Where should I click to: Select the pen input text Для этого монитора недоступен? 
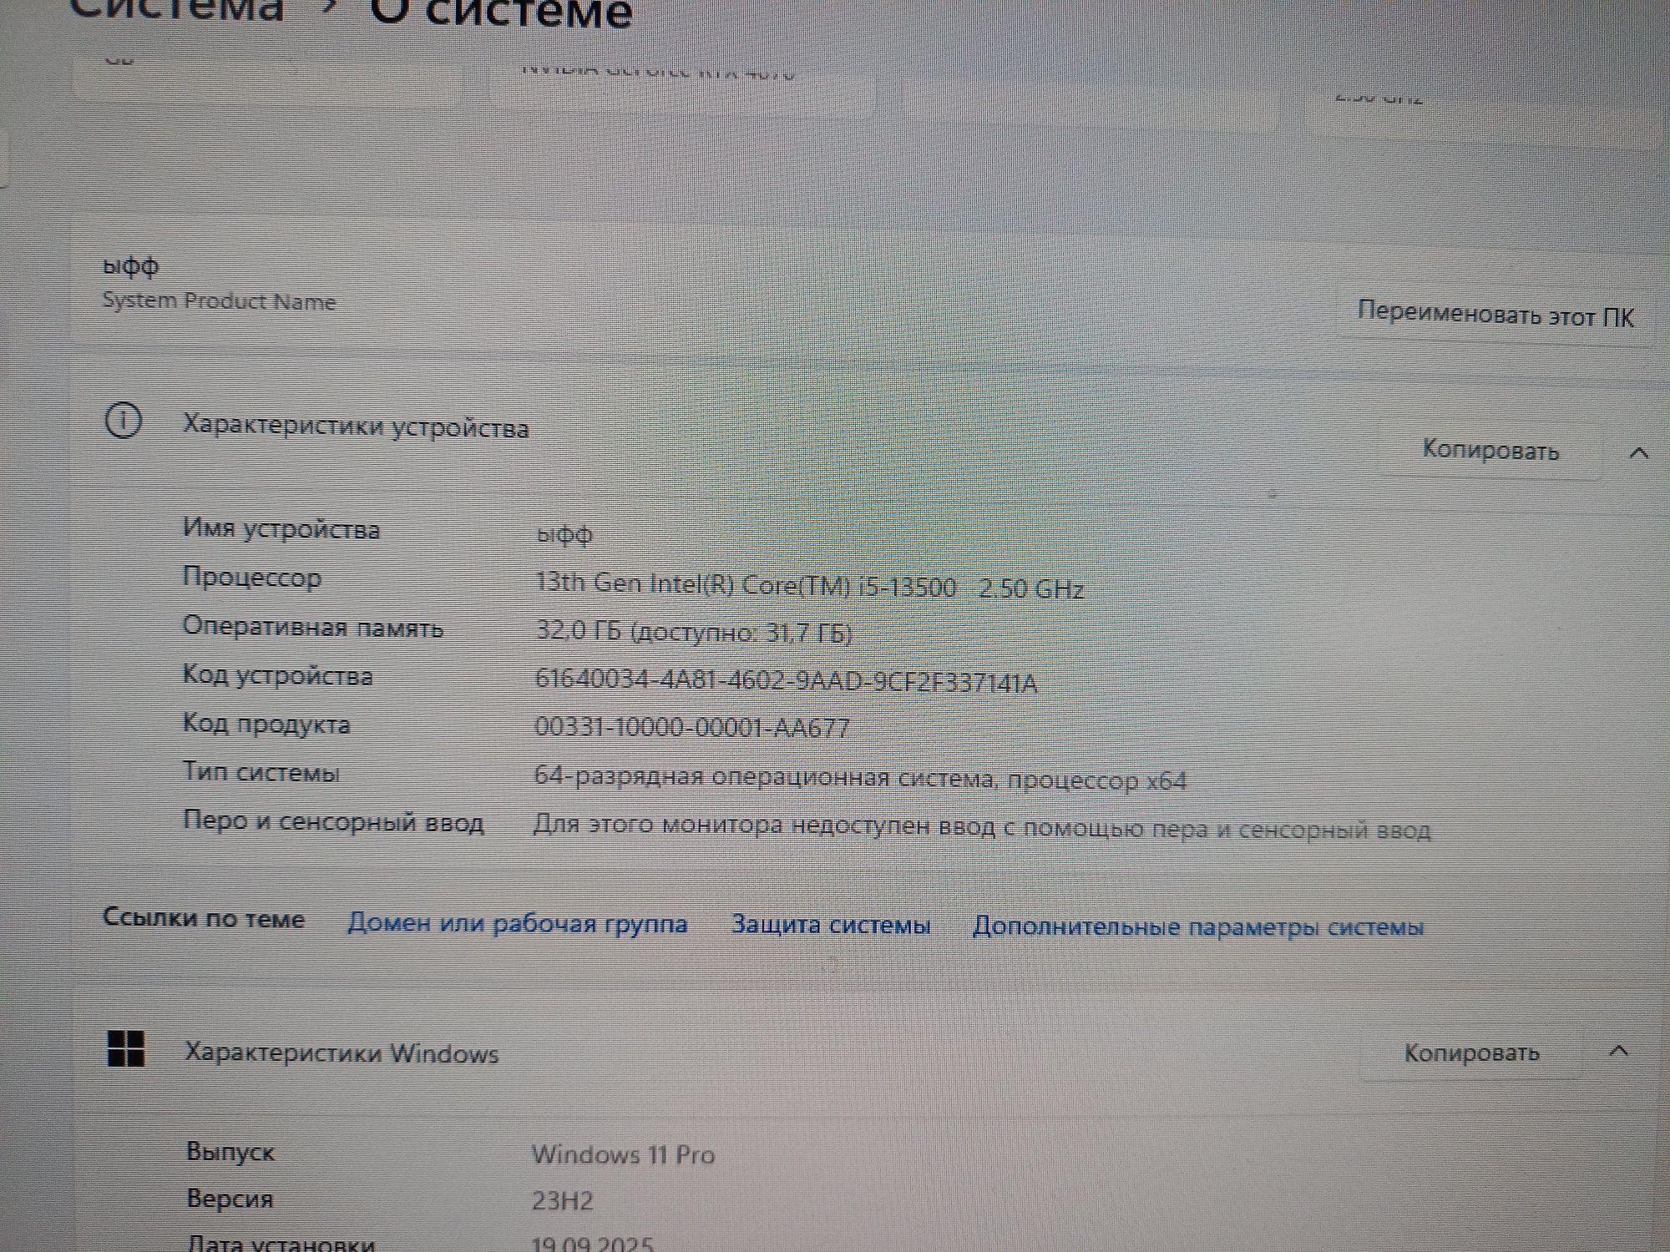tap(982, 827)
